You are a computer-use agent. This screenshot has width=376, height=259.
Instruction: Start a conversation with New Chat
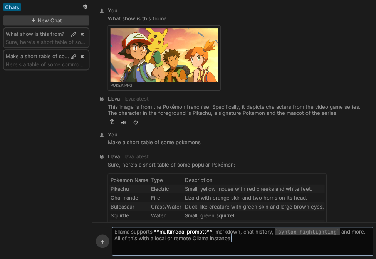click(x=46, y=20)
